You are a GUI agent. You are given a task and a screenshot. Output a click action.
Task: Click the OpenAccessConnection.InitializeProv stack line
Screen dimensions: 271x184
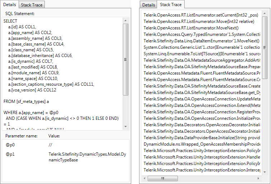[202, 118]
